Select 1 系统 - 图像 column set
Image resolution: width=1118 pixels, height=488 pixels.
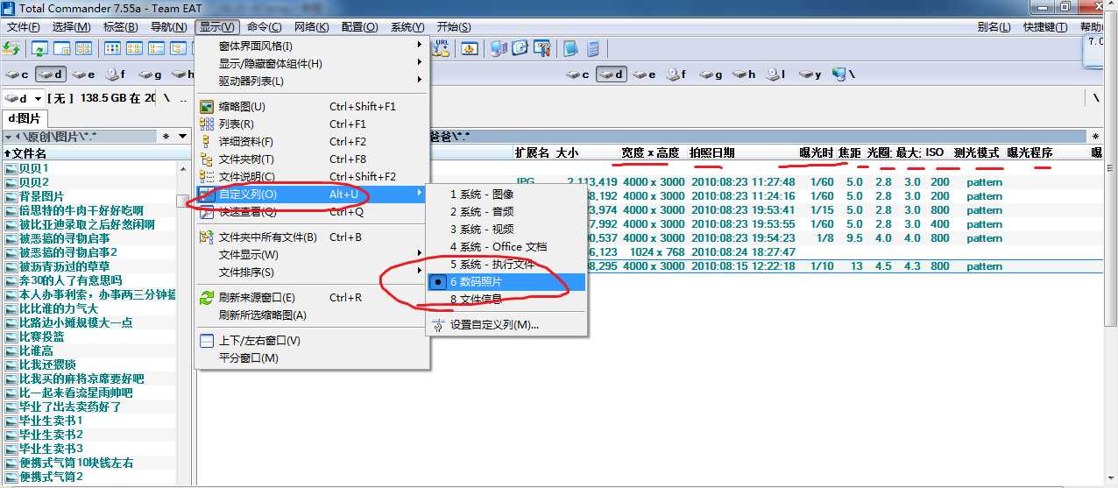pyautogui.click(x=506, y=194)
